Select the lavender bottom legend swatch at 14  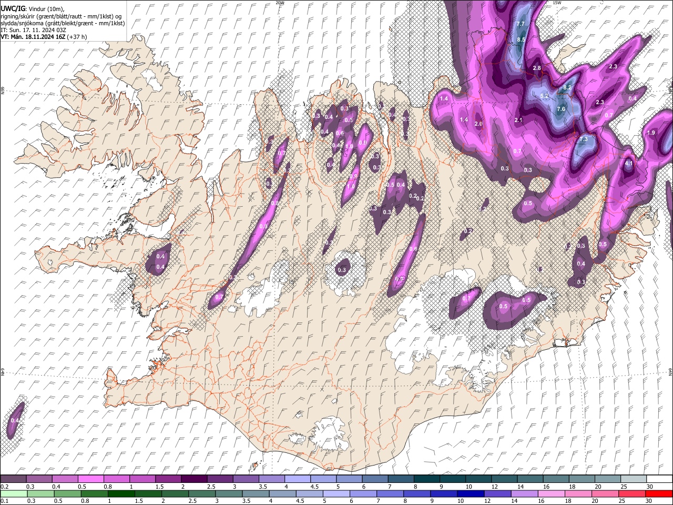click(524, 494)
